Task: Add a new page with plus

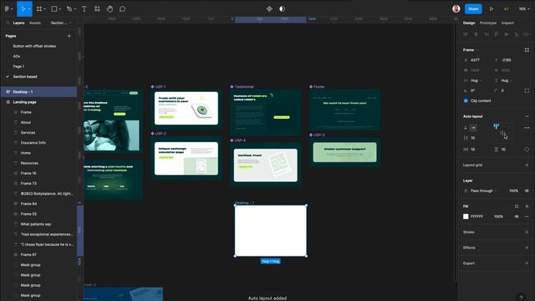Action: pos(69,36)
